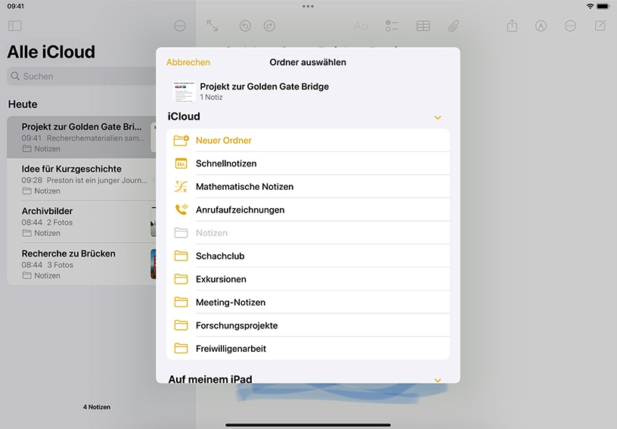Open the checklist formatting icon
Image resolution: width=617 pixels, height=429 pixels.
pos(392,26)
